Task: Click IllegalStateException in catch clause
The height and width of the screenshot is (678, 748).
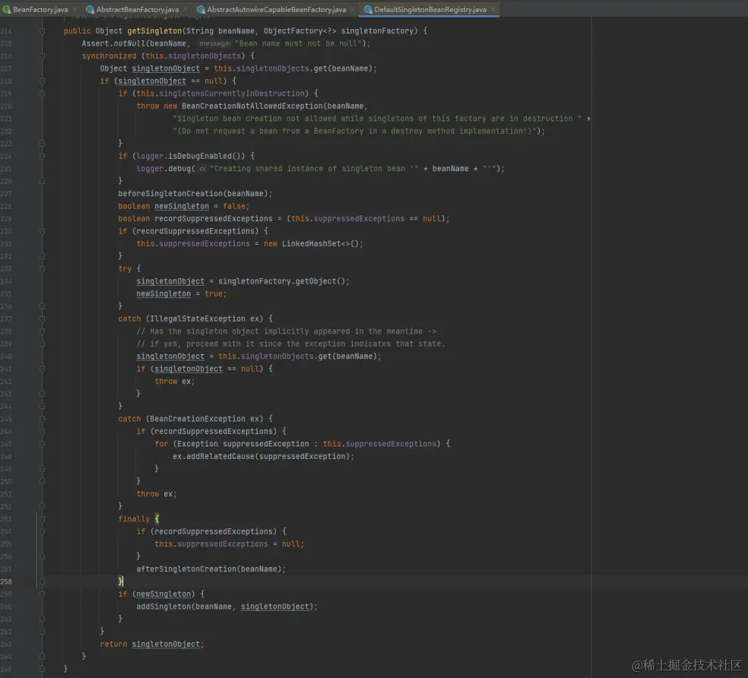Action: [x=197, y=319]
